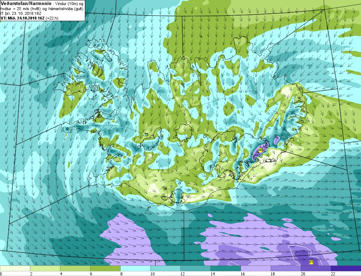Click the dark teal 14–16 m/s legend swatch
The height and width of the screenshot is (276, 361).
click(x=226, y=268)
